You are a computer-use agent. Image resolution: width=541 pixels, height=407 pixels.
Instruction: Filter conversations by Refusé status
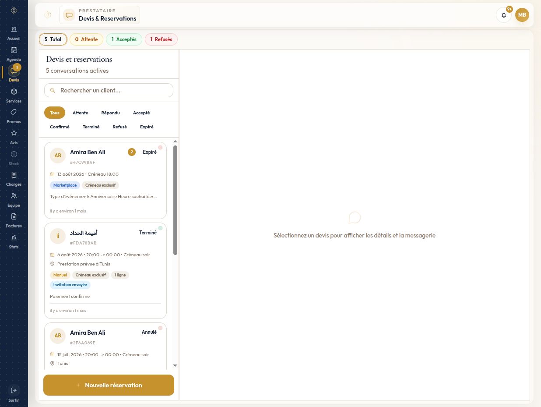pyautogui.click(x=119, y=127)
